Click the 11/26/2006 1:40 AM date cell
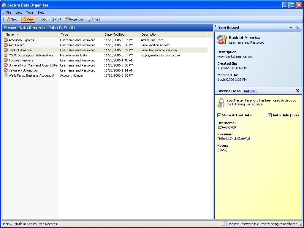Screen dimensions: 304x228 point(119,60)
